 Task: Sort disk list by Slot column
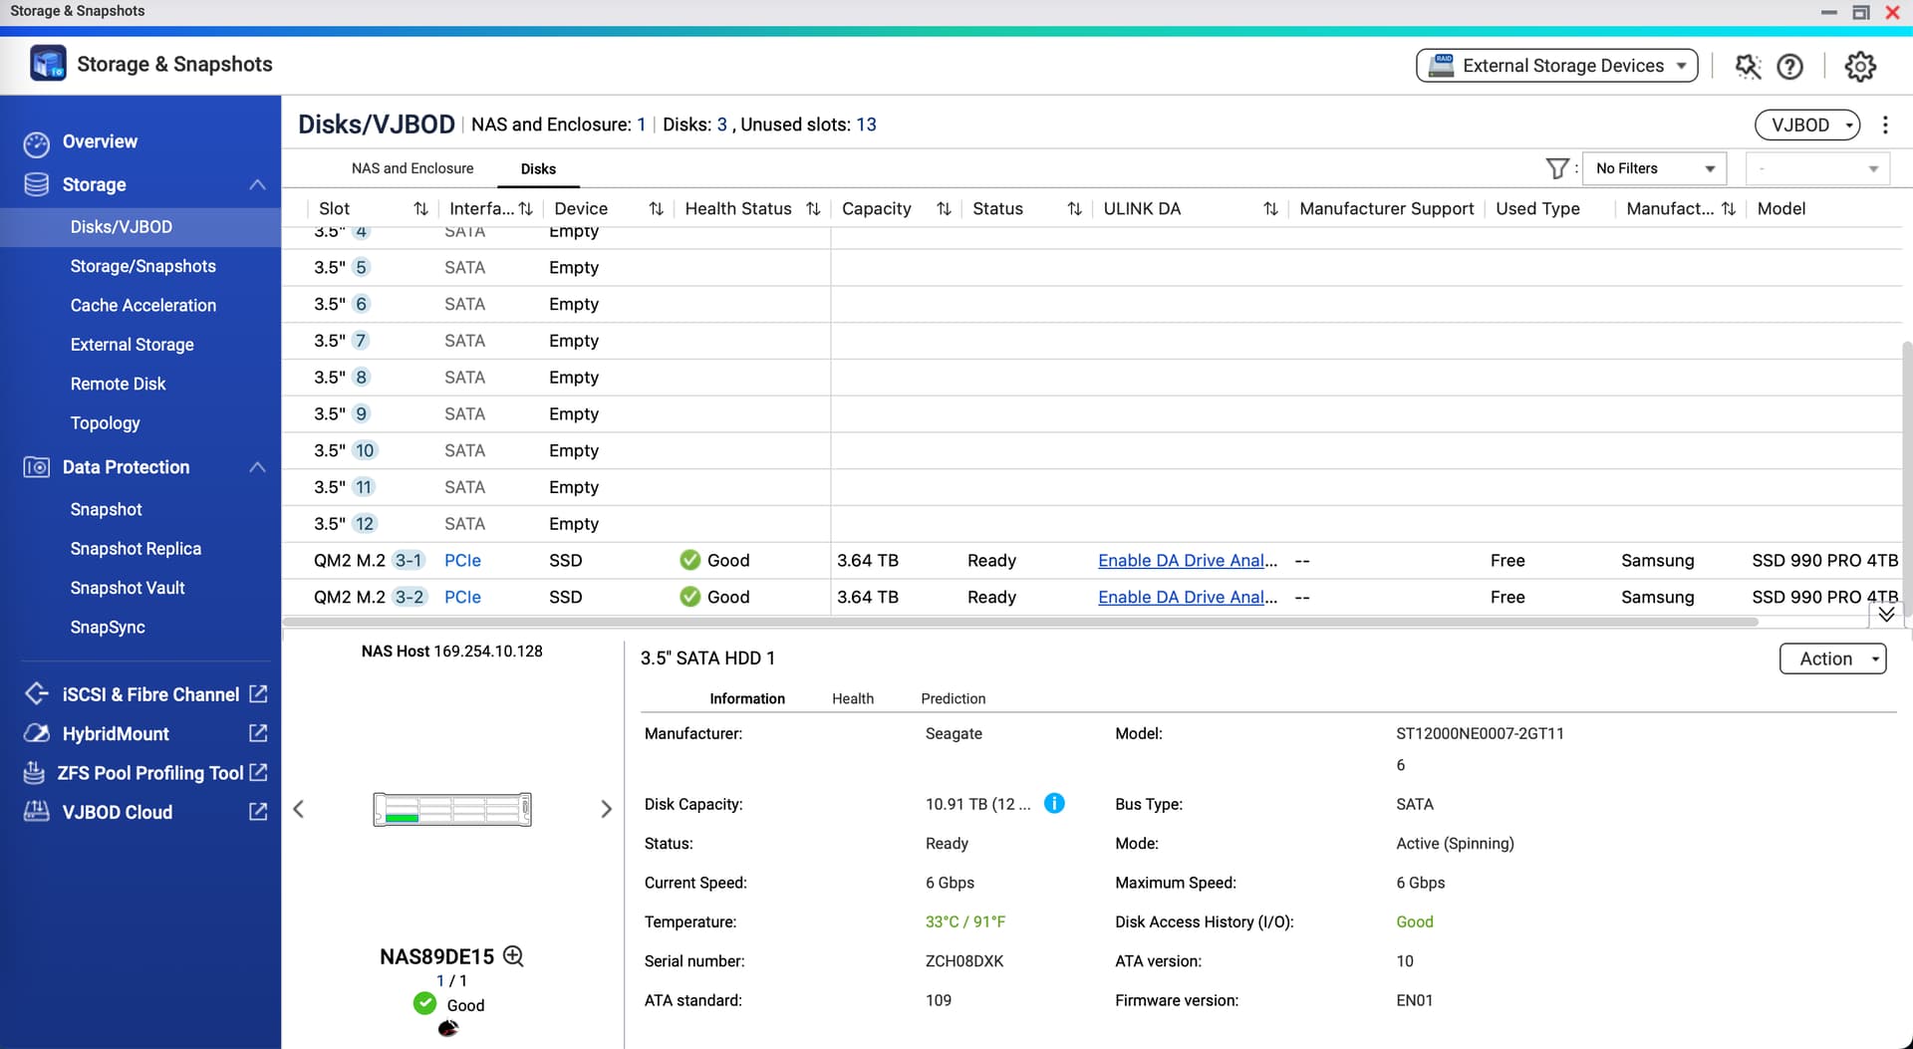(420, 209)
